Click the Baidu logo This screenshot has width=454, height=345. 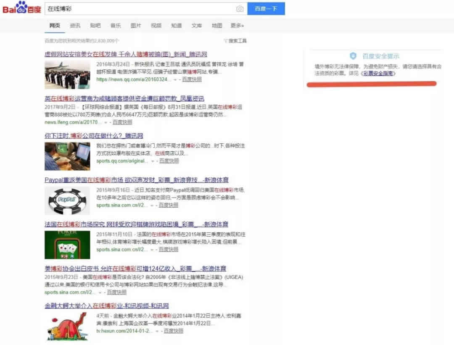22,8
